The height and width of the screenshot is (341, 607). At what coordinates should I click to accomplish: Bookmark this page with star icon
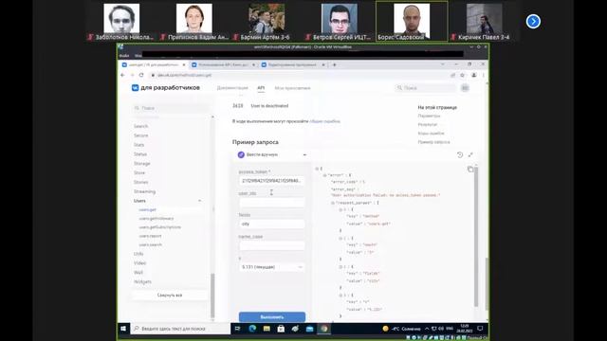click(x=462, y=75)
